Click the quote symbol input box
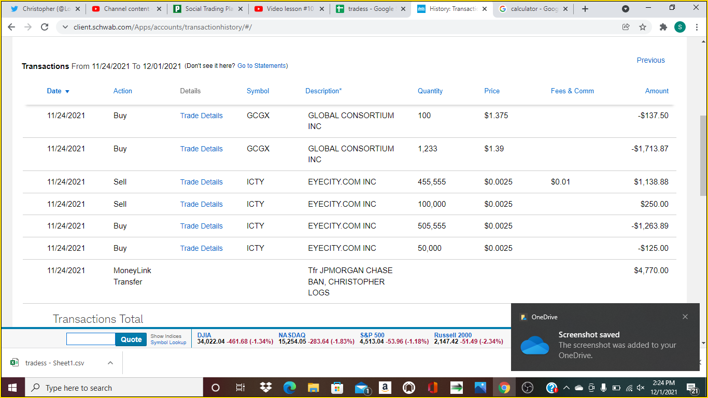The width and height of the screenshot is (708, 398). click(91, 339)
